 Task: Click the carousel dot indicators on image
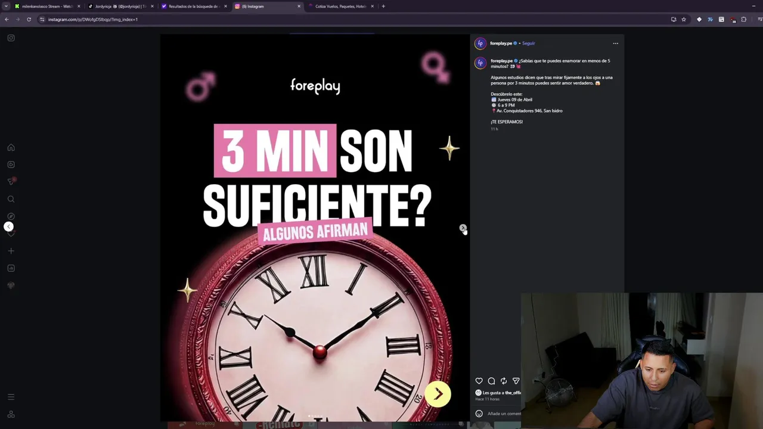[315, 416]
